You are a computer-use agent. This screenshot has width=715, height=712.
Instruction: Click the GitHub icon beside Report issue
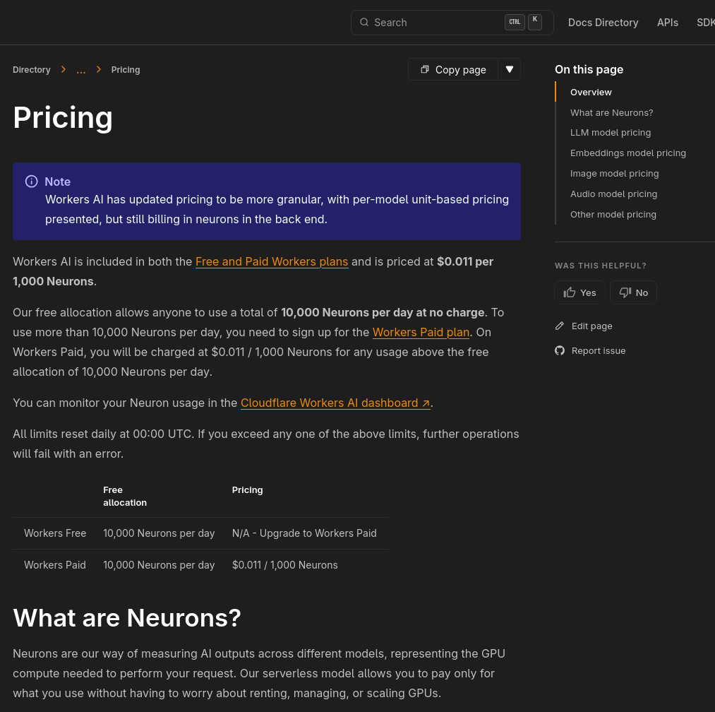560,350
